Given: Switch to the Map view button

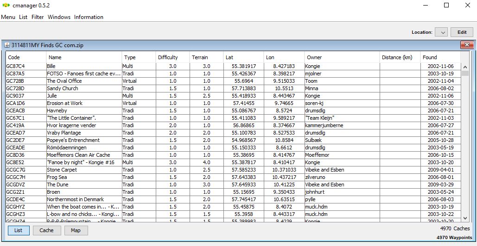Looking at the screenshot, I should tap(76, 230).
